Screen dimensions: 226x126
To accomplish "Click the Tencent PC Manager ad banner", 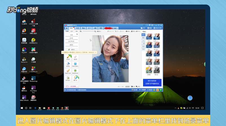I will [152, 82].
